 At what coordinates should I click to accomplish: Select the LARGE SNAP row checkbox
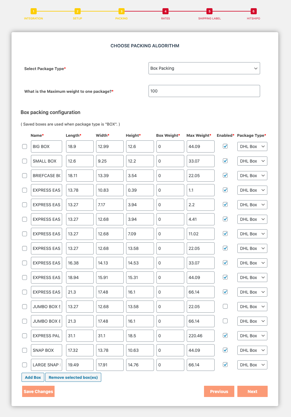coord(25,365)
